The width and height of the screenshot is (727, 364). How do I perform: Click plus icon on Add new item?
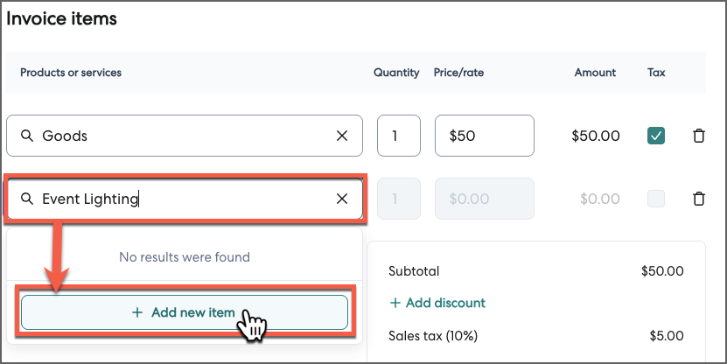coord(136,312)
